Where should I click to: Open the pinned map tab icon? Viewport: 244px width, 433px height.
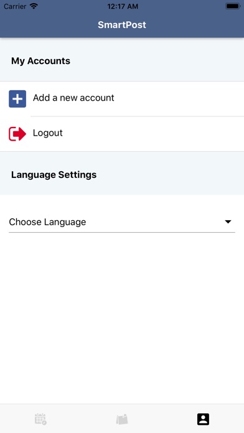122,419
